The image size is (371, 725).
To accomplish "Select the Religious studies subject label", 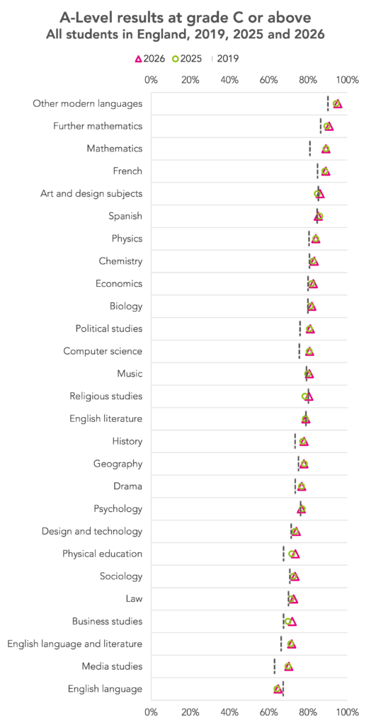I will coord(106,396).
